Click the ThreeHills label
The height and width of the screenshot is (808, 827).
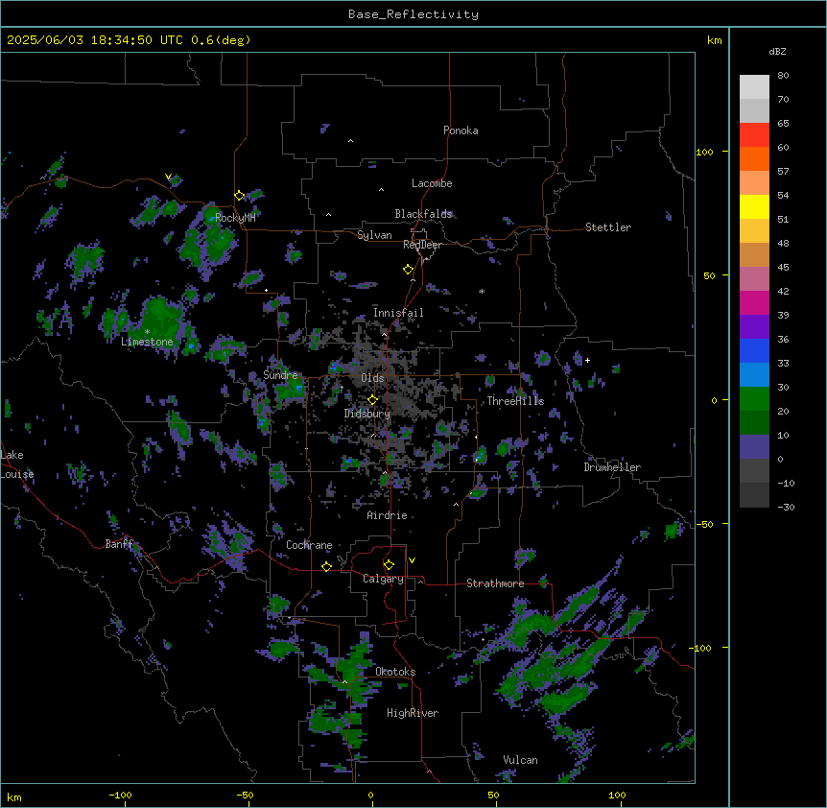coord(515,401)
